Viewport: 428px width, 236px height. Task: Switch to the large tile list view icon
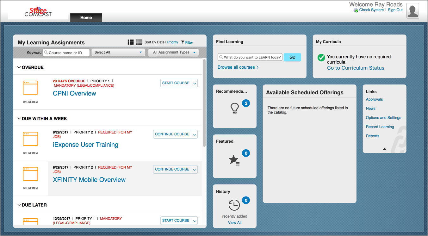tap(131, 42)
